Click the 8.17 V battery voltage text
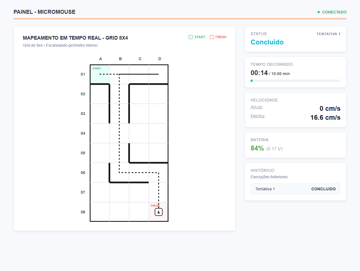Image resolution: width=360 pixels, height=271 pixels. pyautogui.click(x=274, y=149)
